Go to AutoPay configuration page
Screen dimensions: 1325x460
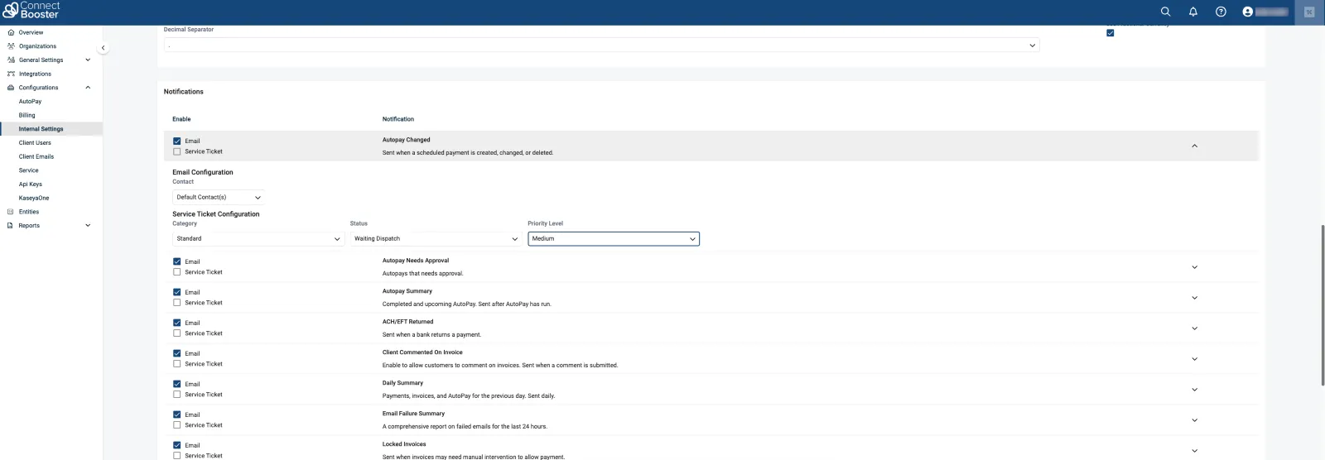[x=30, y=102]
